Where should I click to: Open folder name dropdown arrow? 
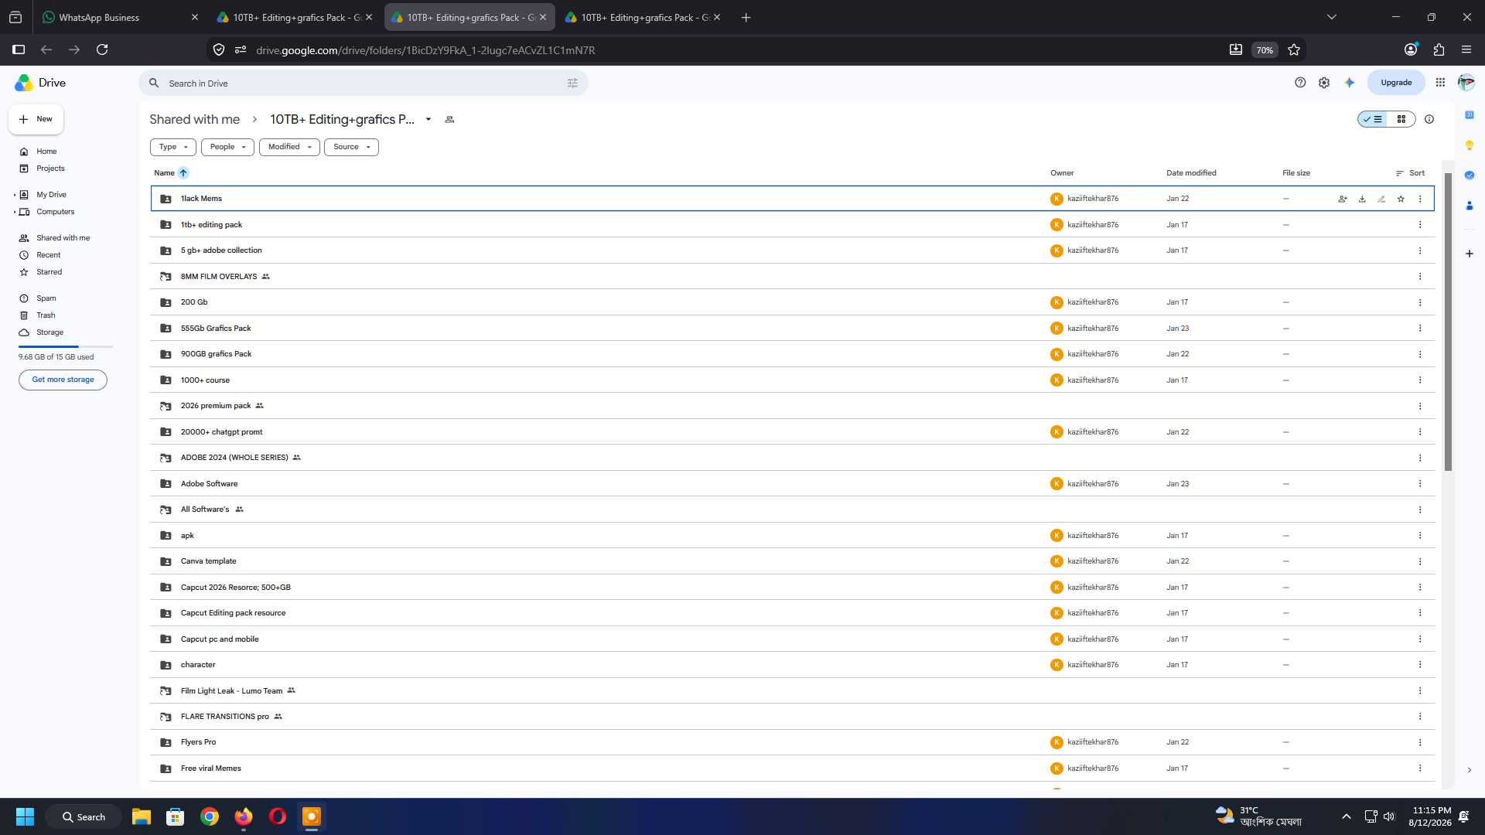pyautogui.click(x=428, y=120)
